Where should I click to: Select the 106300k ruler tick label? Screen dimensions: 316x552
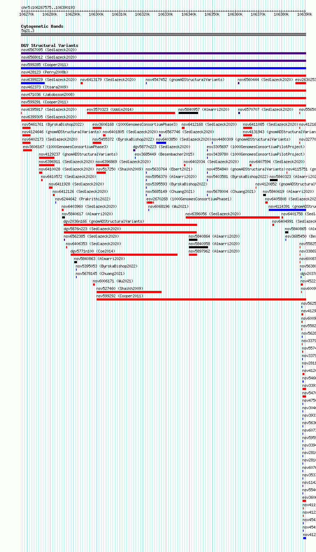click(96, 14)
